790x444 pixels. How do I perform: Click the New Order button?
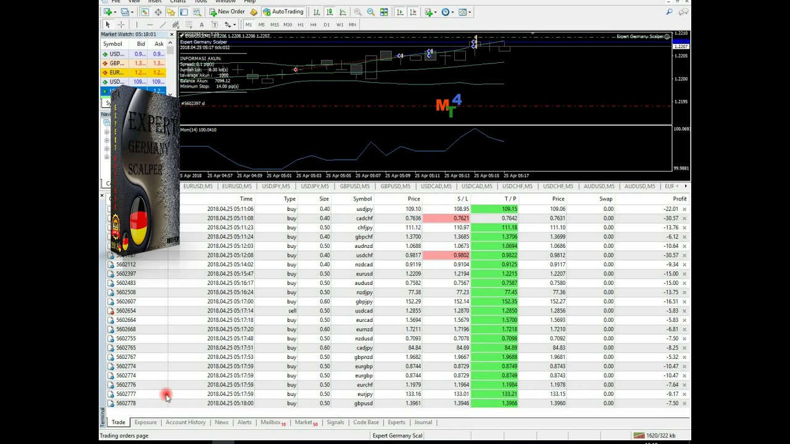click(227, 12)
